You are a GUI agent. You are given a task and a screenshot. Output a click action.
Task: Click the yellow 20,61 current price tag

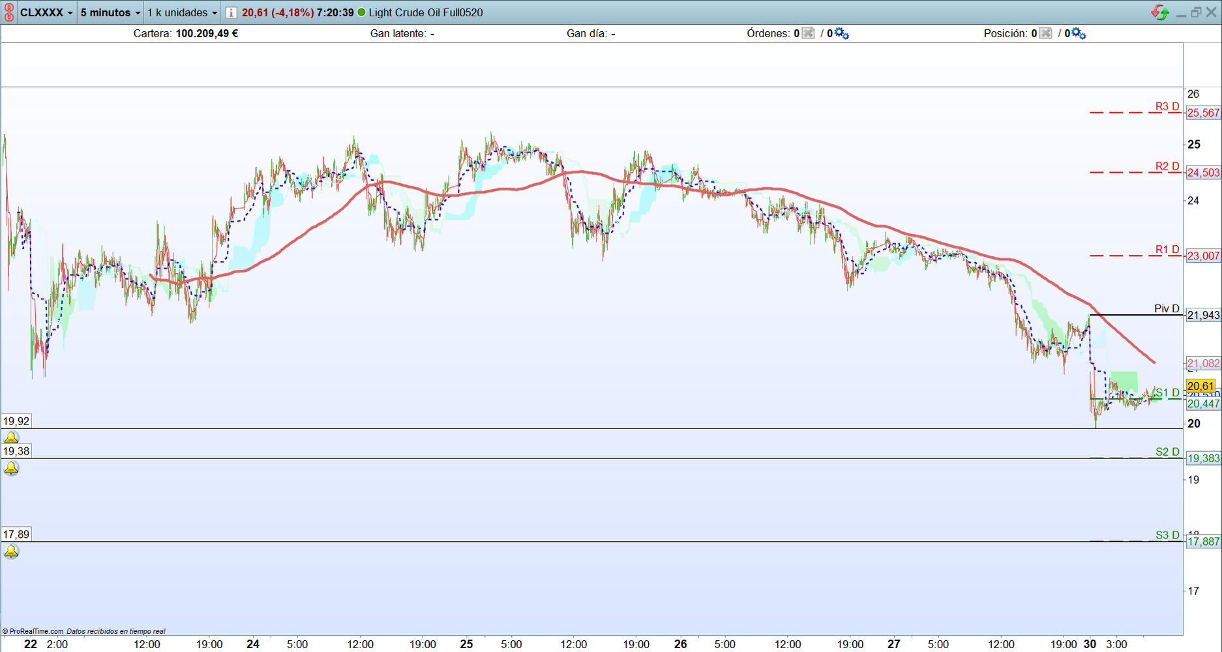(1200, 386)
